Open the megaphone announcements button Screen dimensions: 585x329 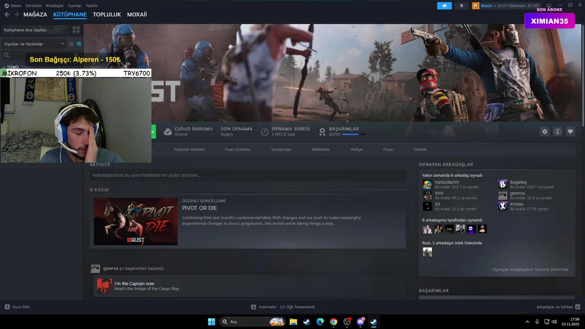[x=444, y=6]
